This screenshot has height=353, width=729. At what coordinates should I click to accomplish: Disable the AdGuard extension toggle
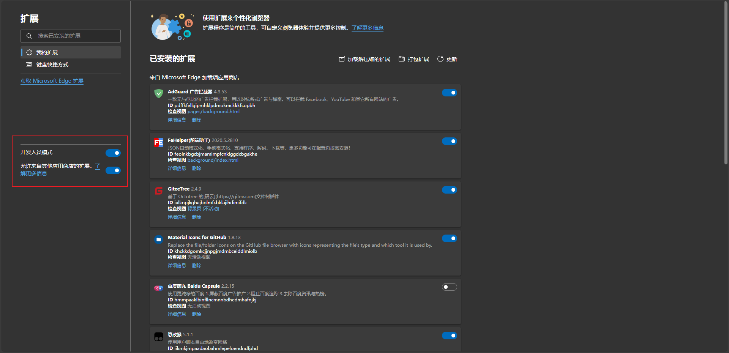tap(449, 93)
